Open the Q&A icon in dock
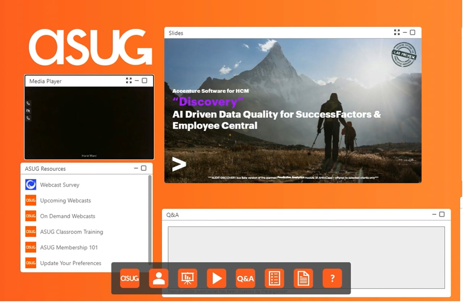The image size is (463, 302). pos(246,278)
